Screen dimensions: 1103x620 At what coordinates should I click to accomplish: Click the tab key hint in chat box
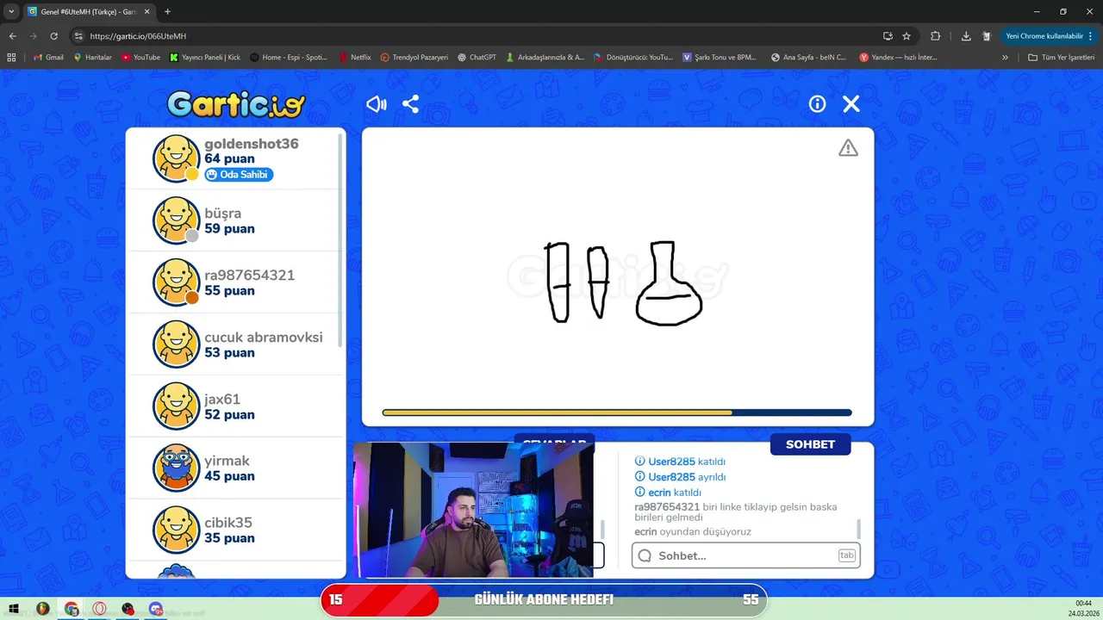(x=847, y=555)
